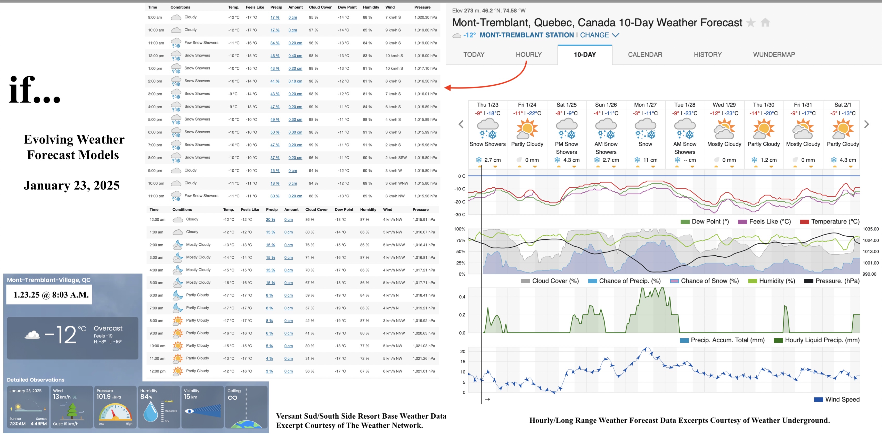Click the Few Snow Showers icon at 11:00 am
The image size is (882, 448).
pyautogui.click(x=176, y=43)
